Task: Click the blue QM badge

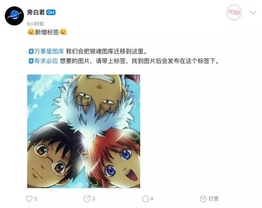Action: pos(51,13)
